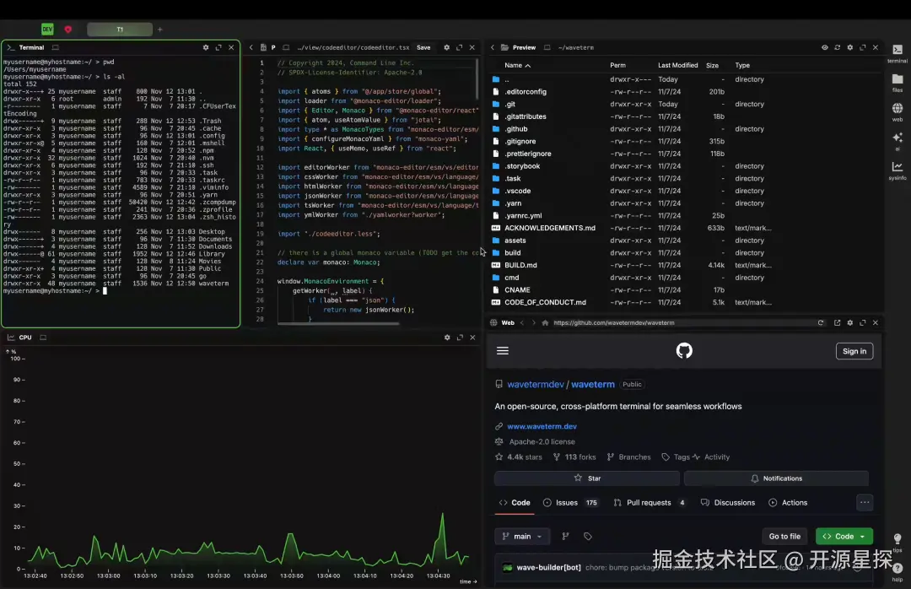This screenshot has width=911, height=589.
Task: Open the Pull requests tab
Action: pos(650,502)
